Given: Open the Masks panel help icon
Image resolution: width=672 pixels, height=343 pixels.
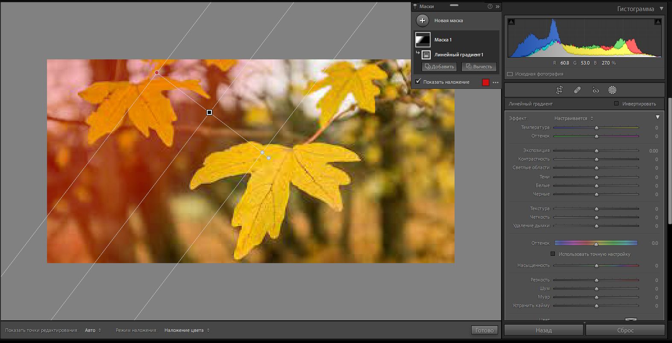Looking at the screenshot, I should point(490,6).
